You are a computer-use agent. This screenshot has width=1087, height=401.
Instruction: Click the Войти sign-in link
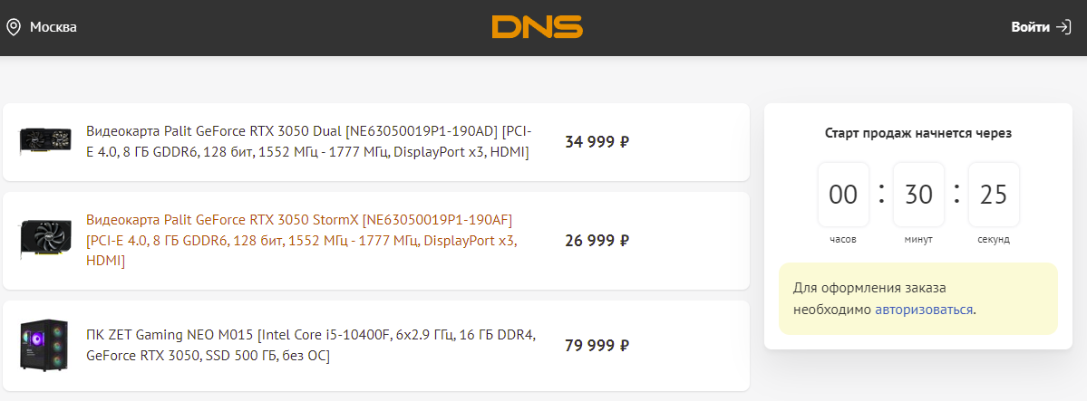[1030, 27]
